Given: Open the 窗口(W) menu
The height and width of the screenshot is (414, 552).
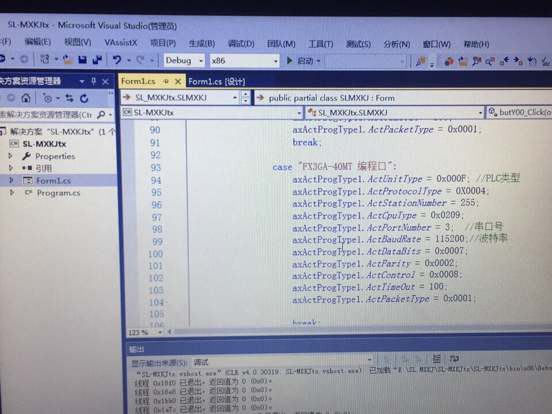Looking at the screenshot, I should pos(436,44).
